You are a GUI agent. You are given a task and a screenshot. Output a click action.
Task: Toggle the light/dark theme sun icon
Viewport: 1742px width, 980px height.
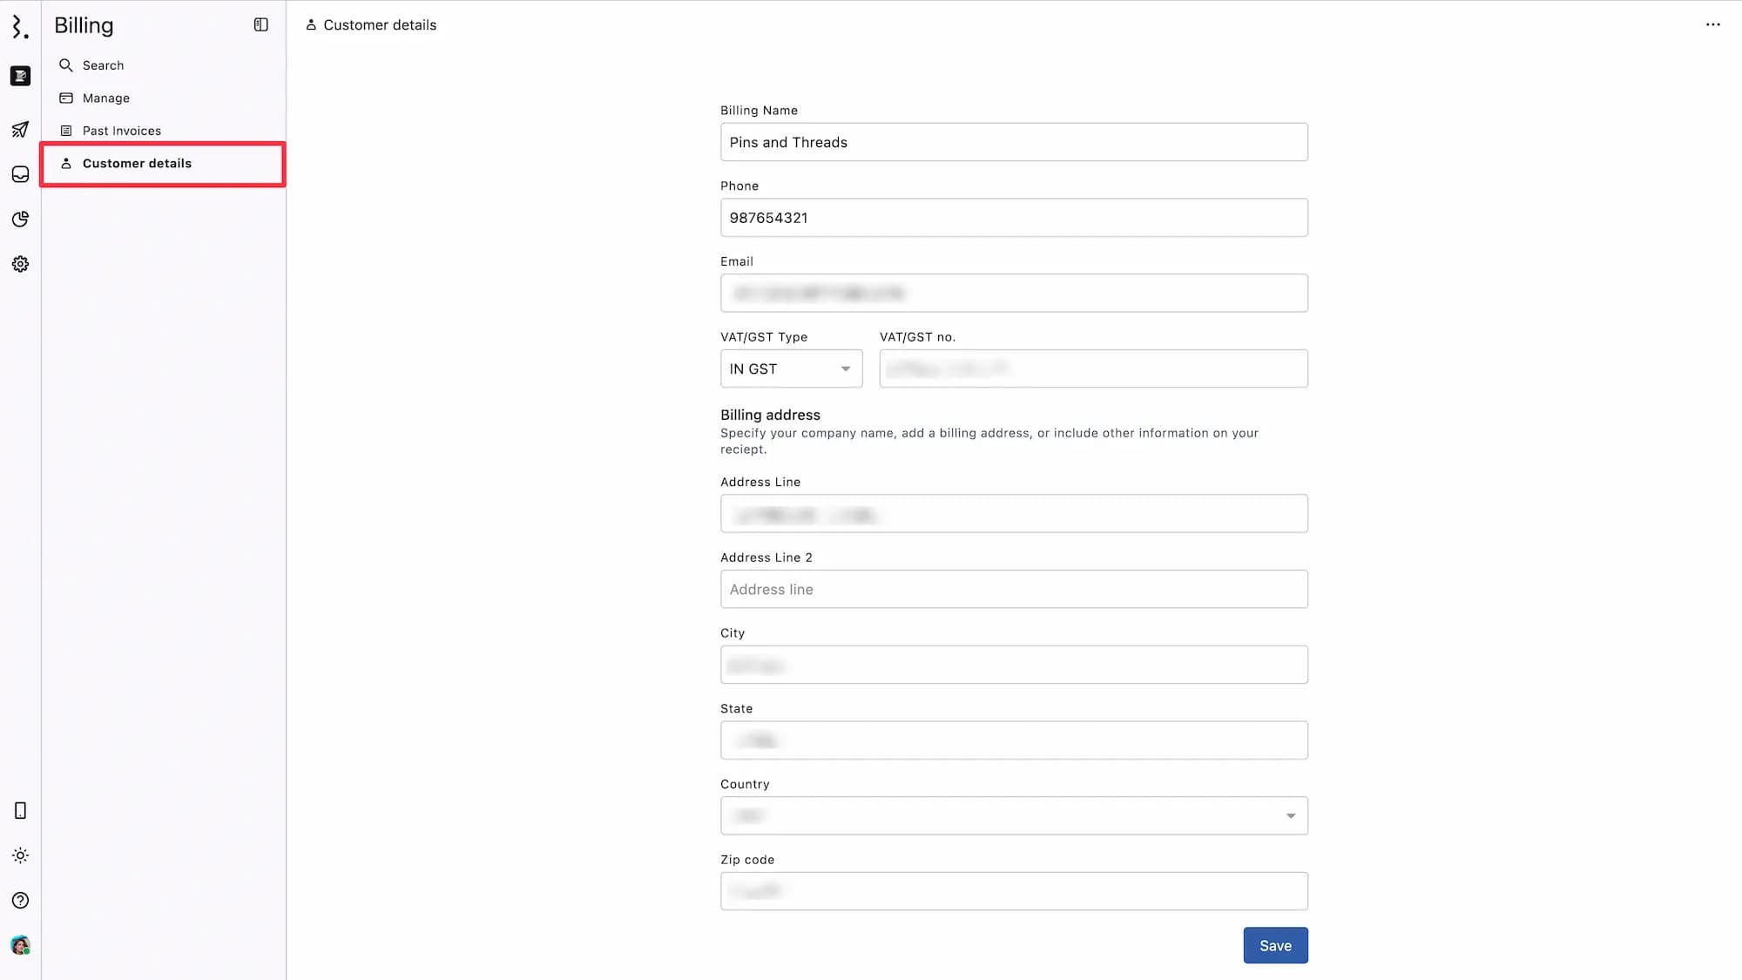point(20,855)
